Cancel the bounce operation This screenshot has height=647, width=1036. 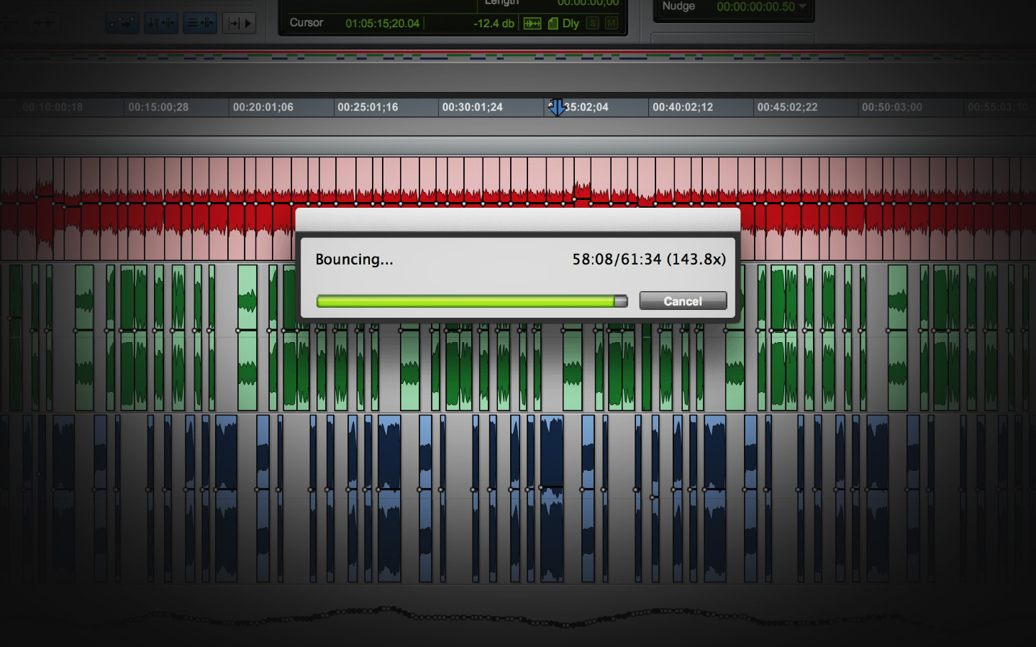click(682, 301)
